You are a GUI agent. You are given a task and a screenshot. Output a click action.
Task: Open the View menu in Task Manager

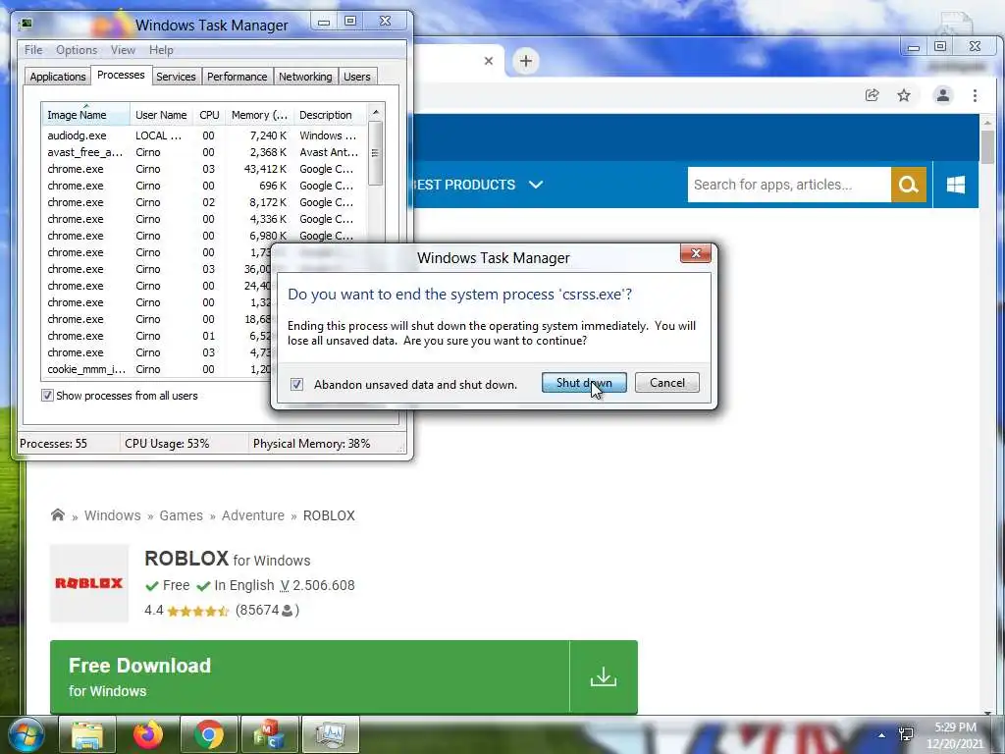123,50
